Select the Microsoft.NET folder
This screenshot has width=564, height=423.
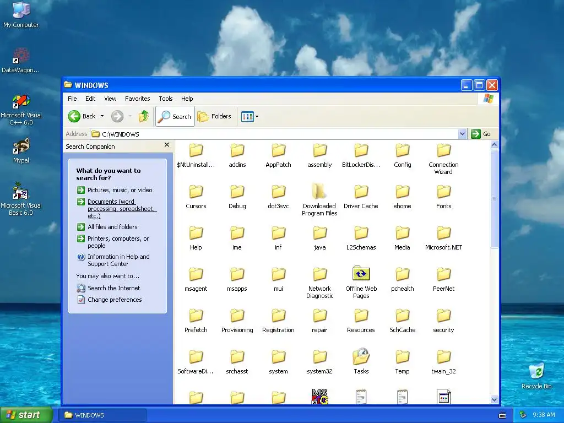point(443,238)
